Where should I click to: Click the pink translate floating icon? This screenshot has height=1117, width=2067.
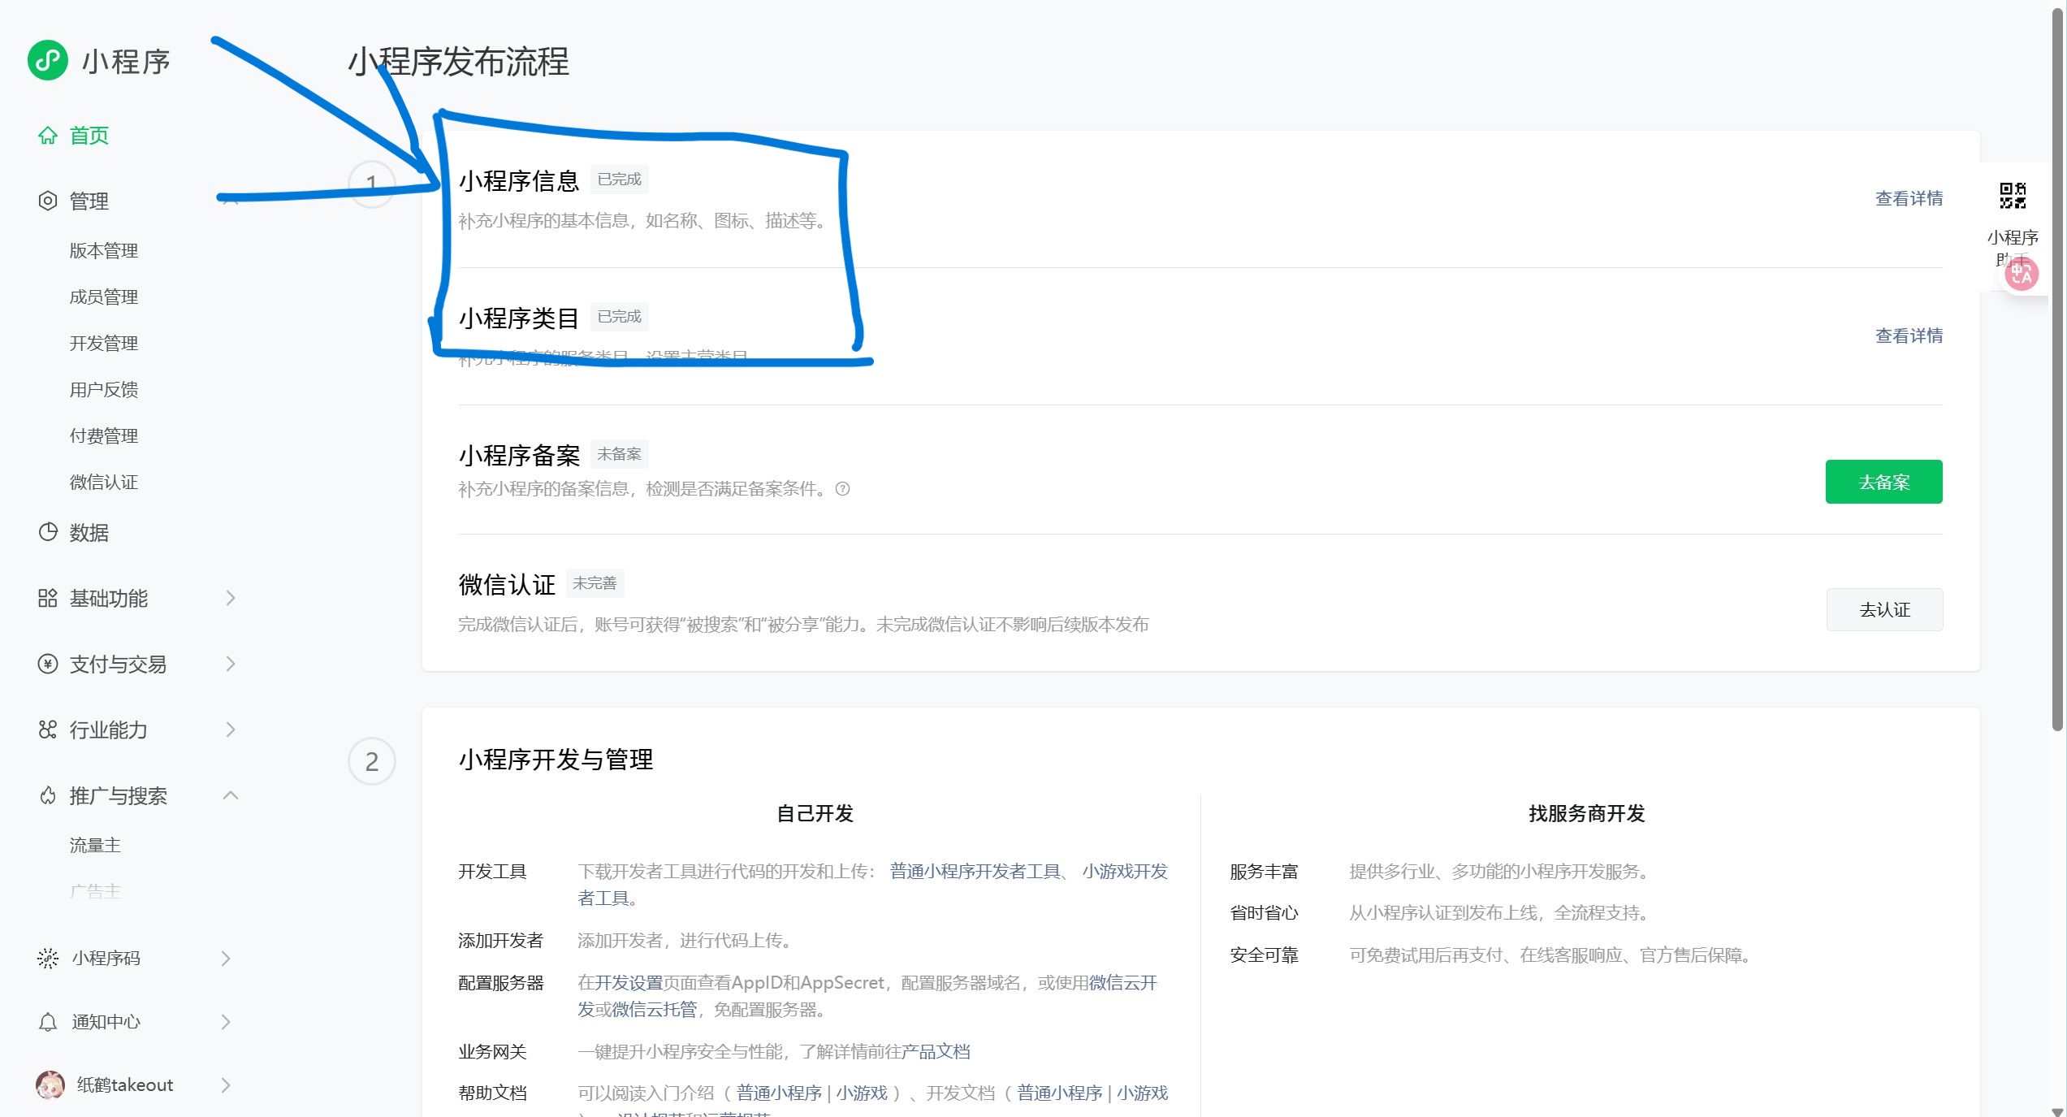2022,275
